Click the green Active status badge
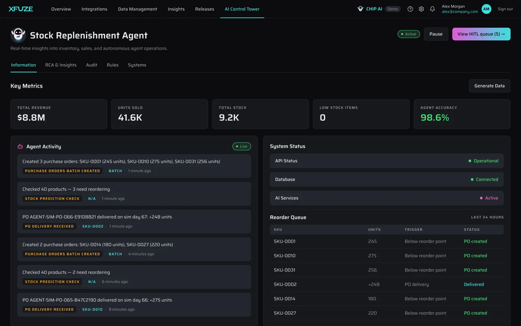 tap(409, 34)
